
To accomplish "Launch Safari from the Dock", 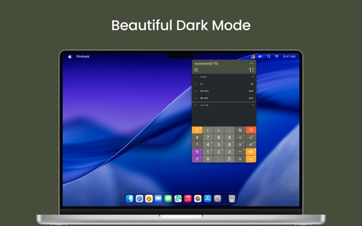I will point(139,198).
